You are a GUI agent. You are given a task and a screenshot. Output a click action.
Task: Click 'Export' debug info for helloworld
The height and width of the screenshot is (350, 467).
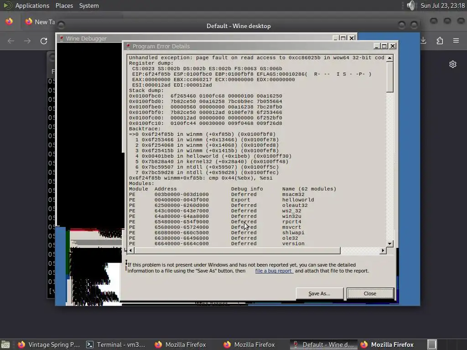(240, 200)
